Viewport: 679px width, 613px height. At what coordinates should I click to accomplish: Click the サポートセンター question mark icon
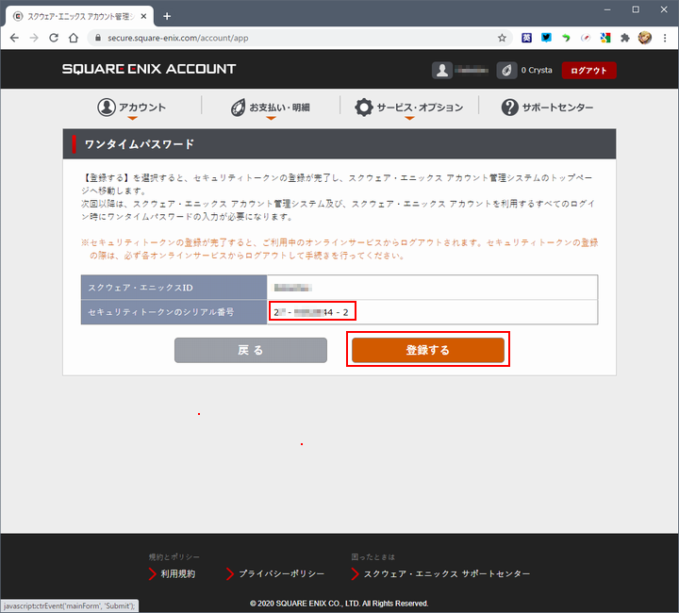509,107
